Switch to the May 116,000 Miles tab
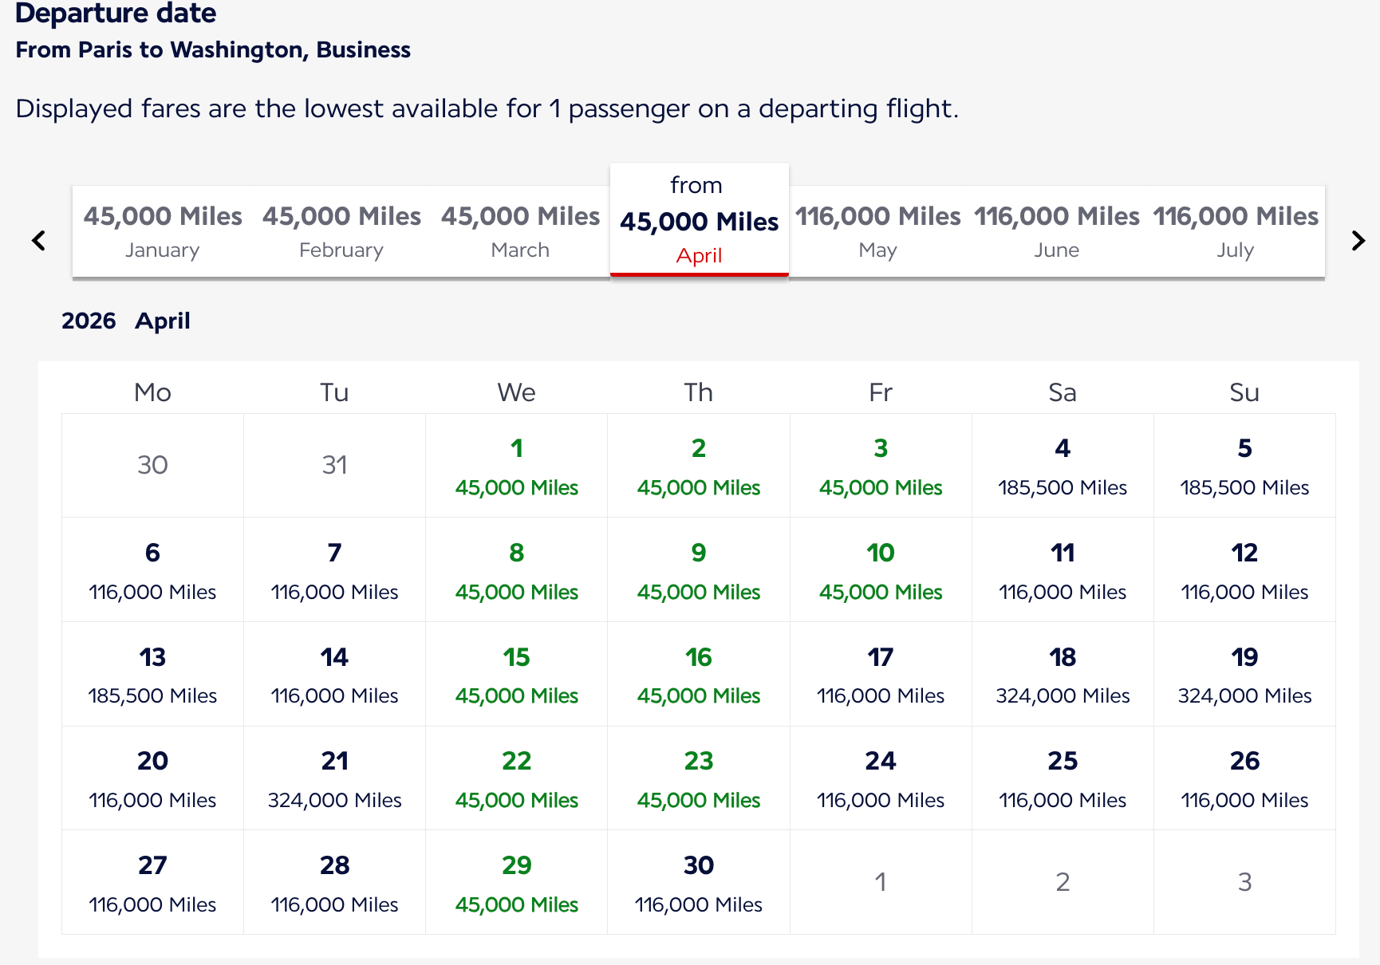Image resolution: width=1380 pixels, height=965 pixels. coord(877,231)
